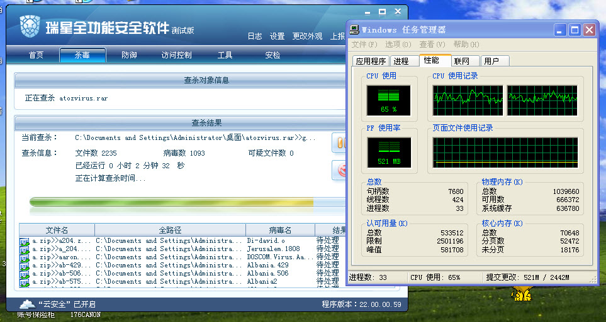This screenshot has width=606, height=322.
Task: Click the left CPU usage history graph
Action: pos(468,100)
